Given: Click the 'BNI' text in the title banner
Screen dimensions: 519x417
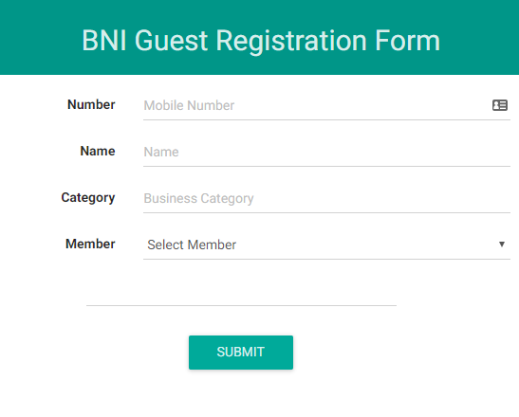Looking at the screenshot, I should click(104, 41).
